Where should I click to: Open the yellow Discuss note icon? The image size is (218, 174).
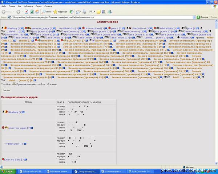(x=98, y=12)
